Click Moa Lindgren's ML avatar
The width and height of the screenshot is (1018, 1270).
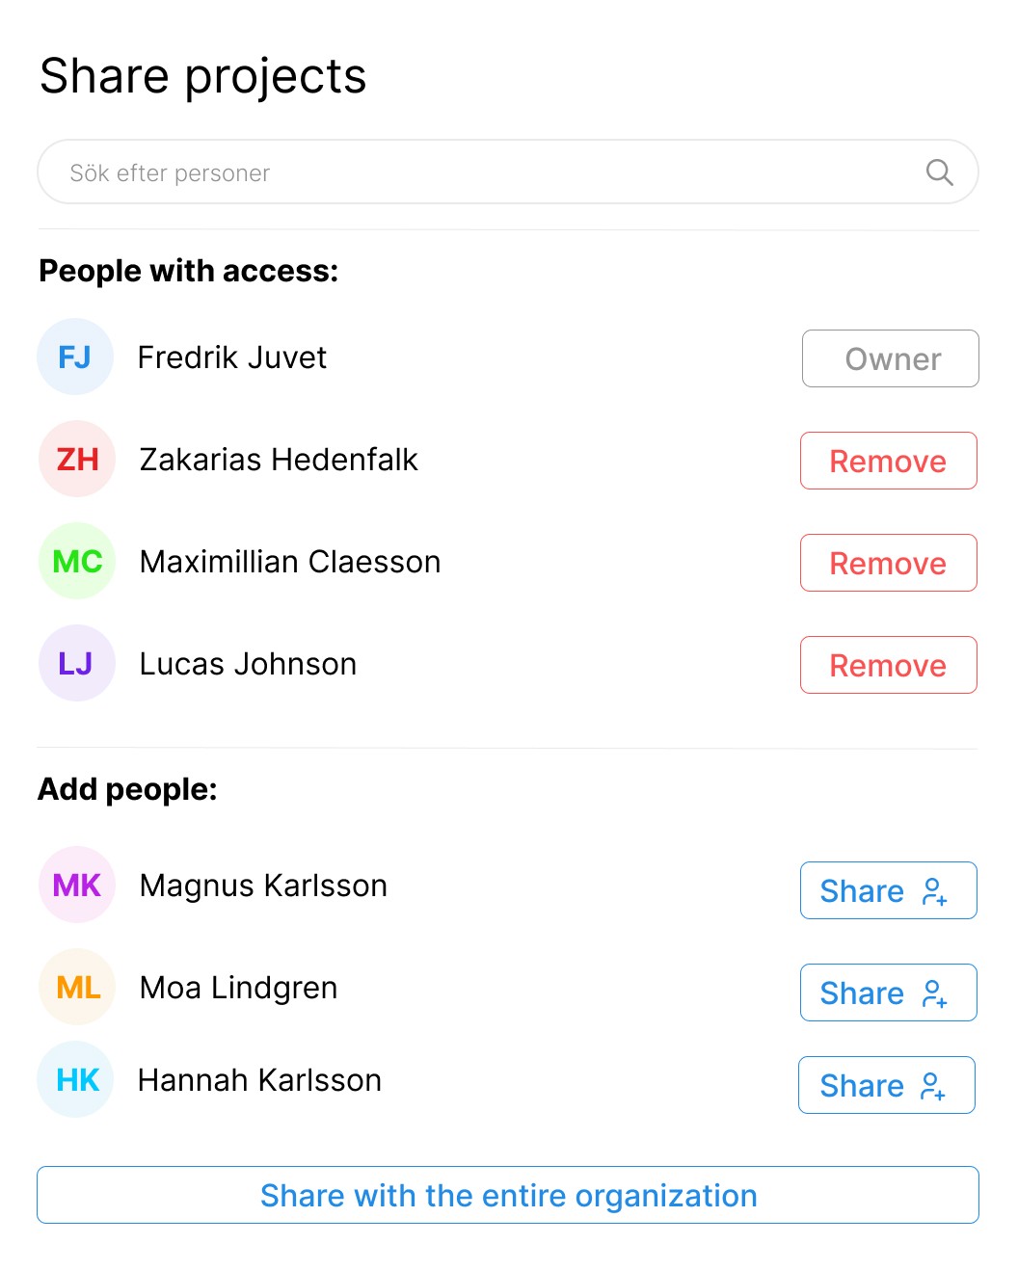click(x=77, y=988)
